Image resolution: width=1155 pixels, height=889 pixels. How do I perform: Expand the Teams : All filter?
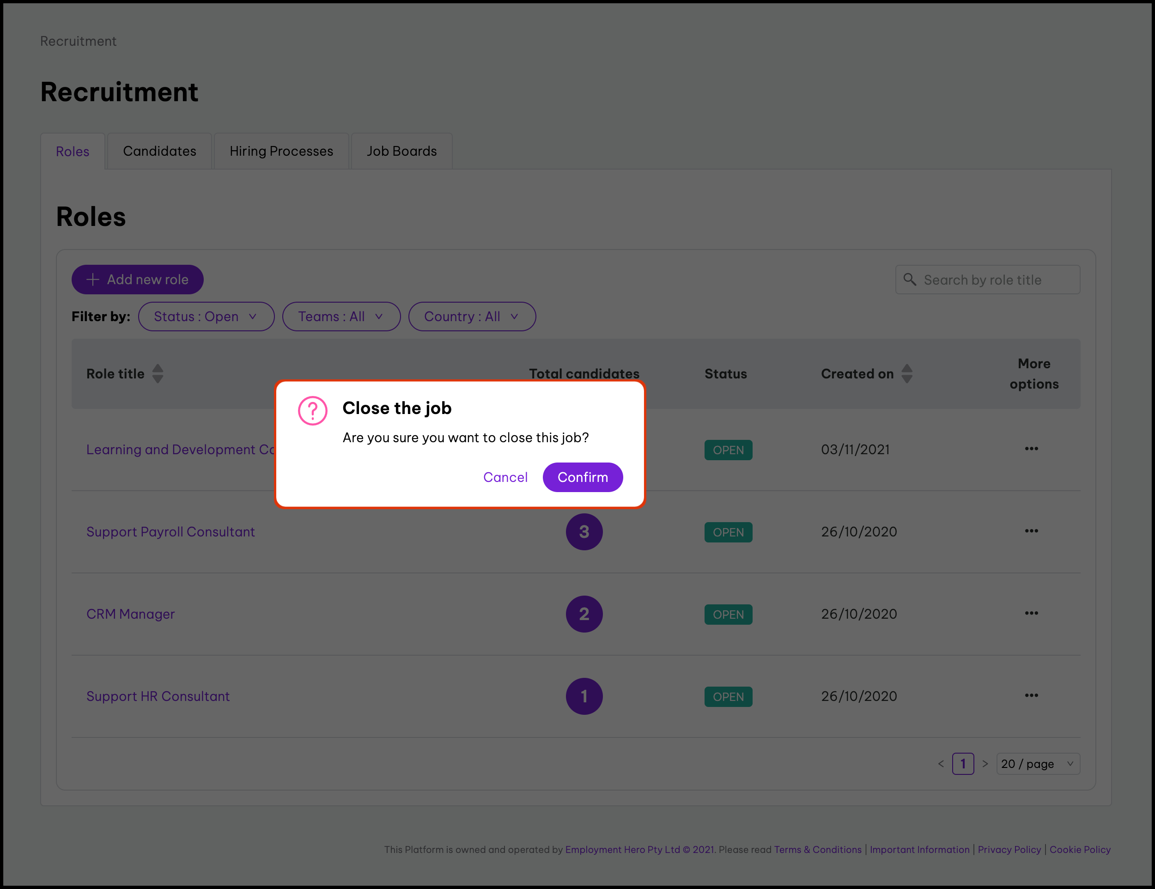pyautogui.click(x=341, y=316)
